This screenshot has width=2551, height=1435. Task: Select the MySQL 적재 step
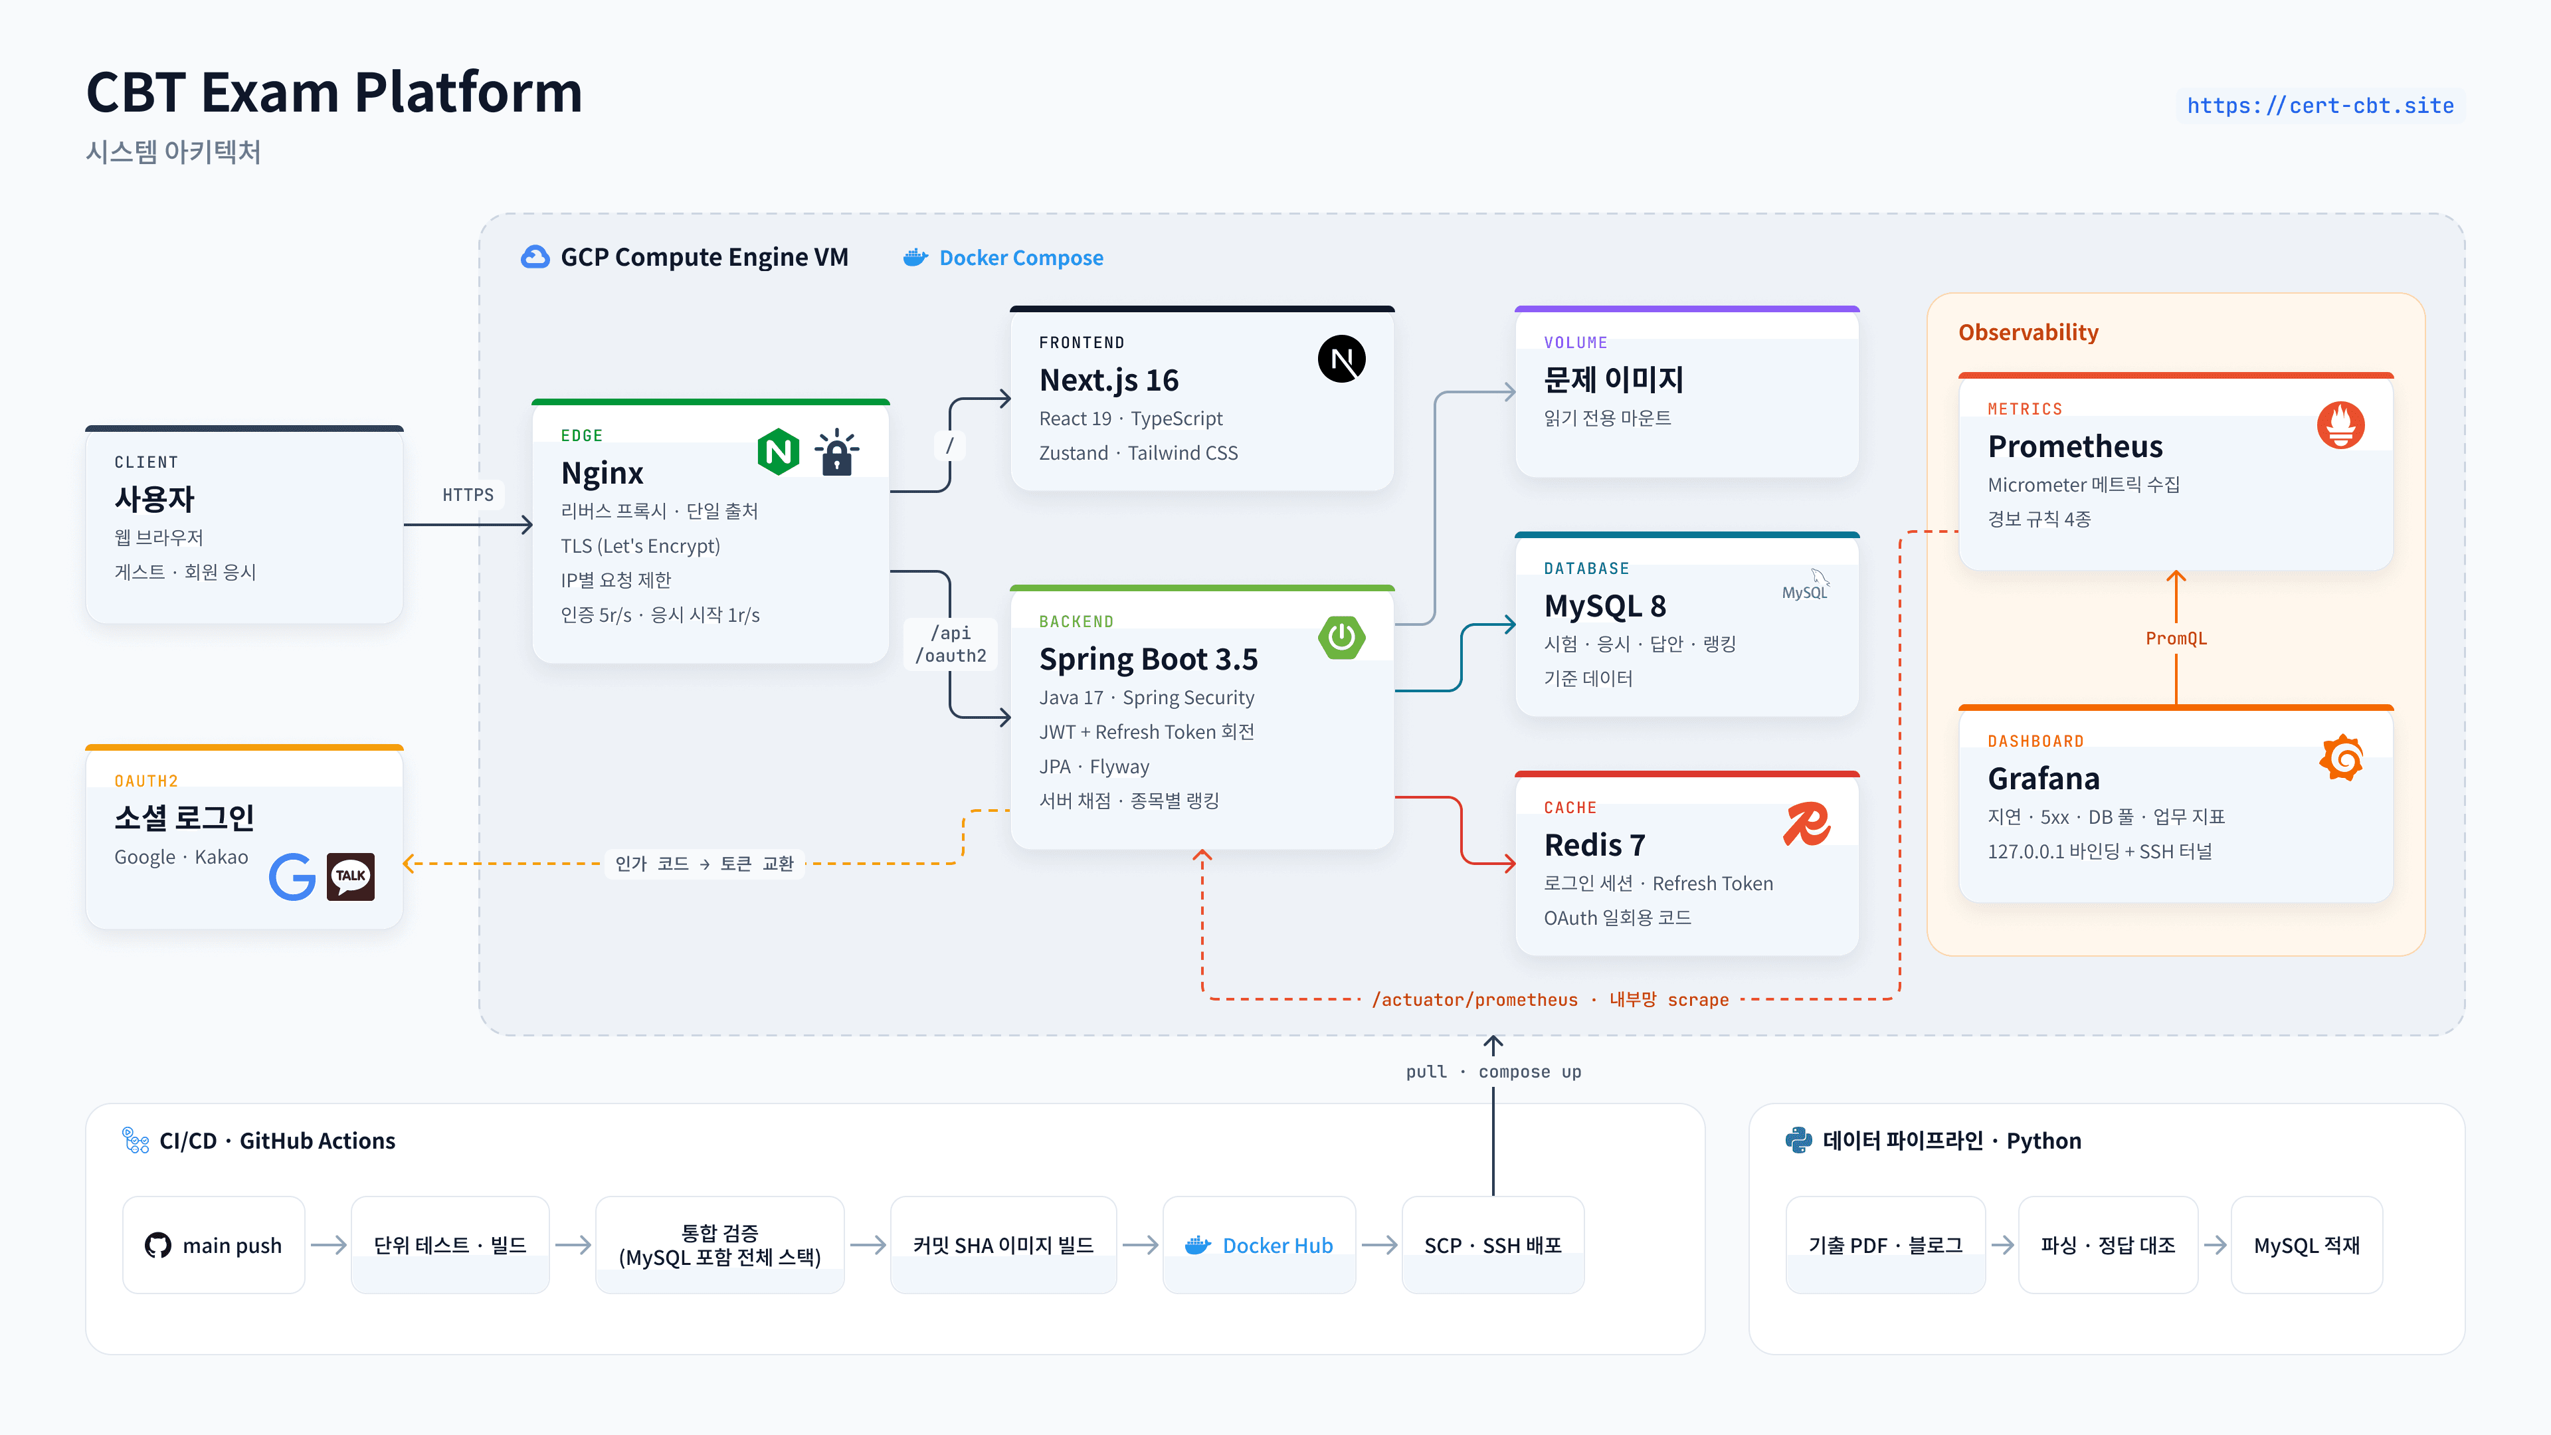2307,1245
